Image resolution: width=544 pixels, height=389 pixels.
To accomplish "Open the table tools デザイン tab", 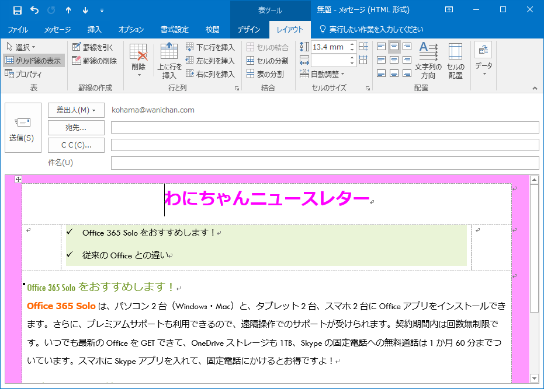I will 249,30.
